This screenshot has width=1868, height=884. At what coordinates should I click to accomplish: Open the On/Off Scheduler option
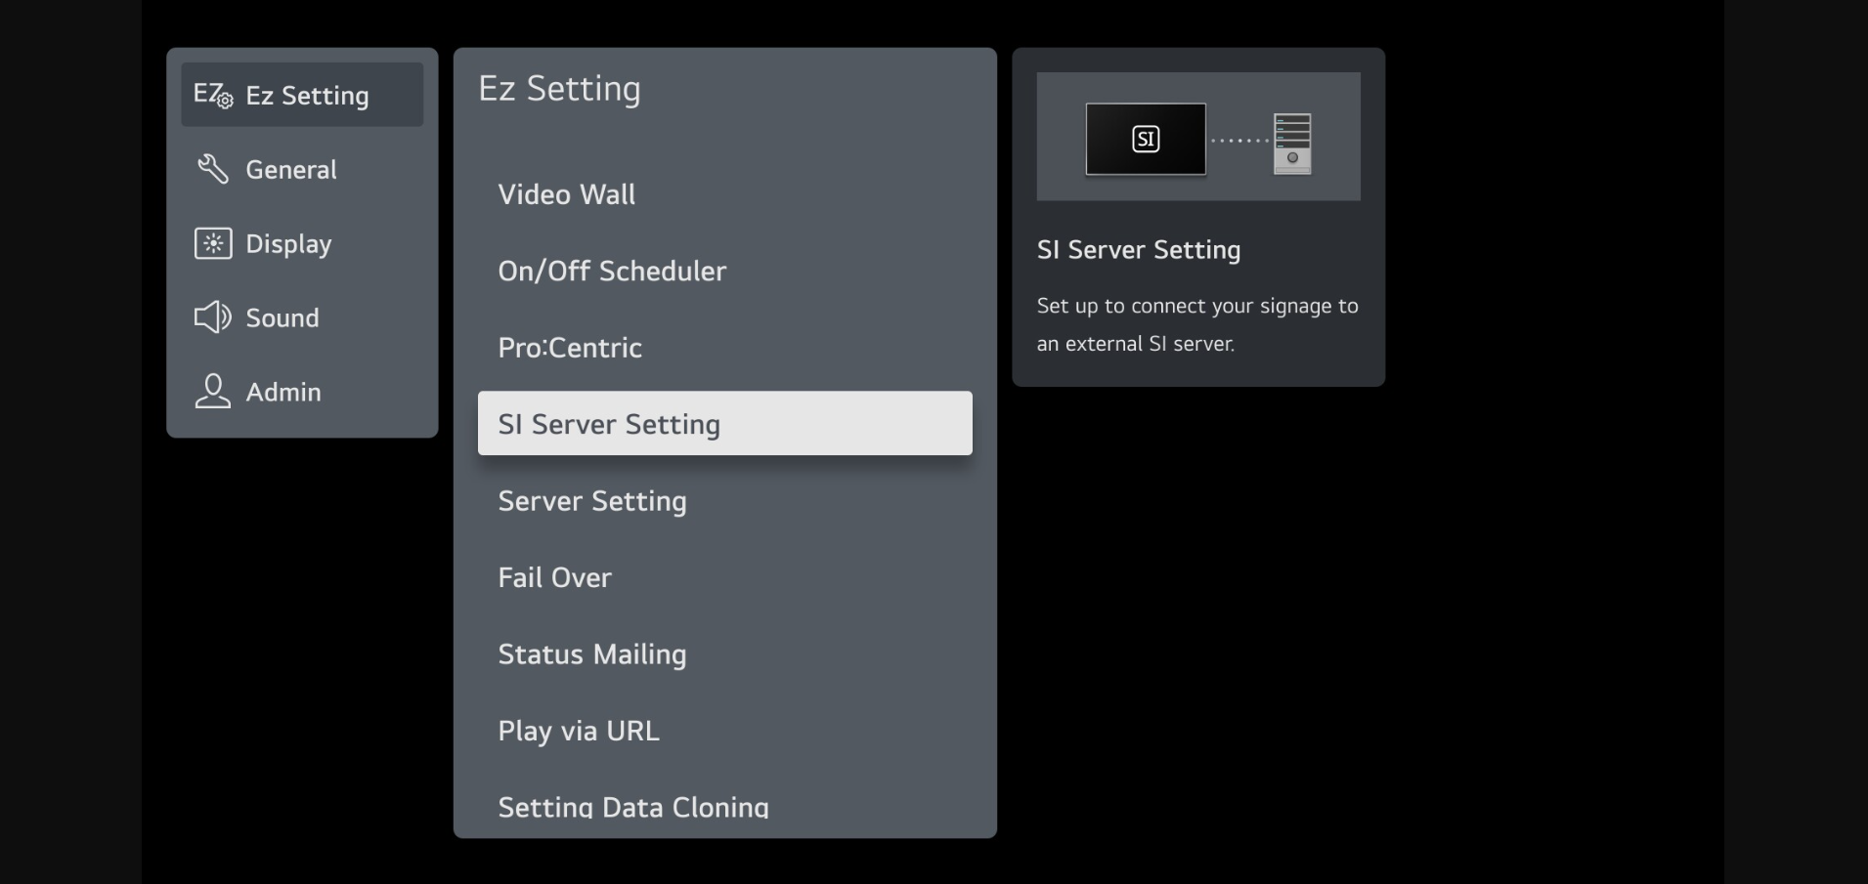click(x=612, y=271)
